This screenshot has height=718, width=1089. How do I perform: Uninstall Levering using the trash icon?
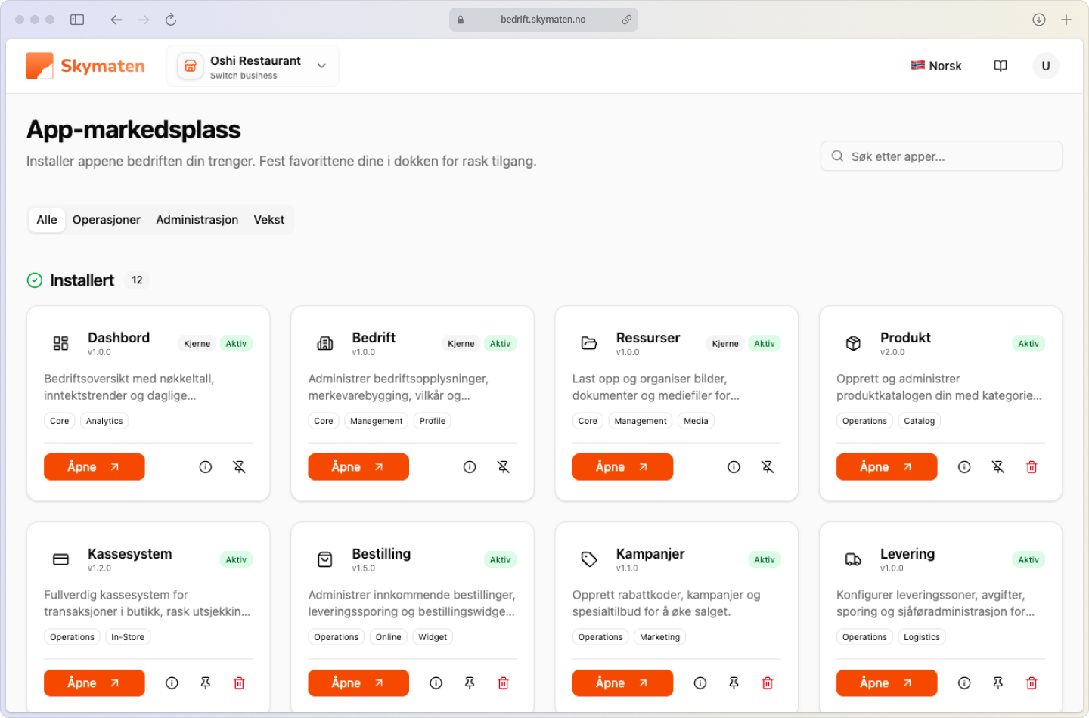1031,683
